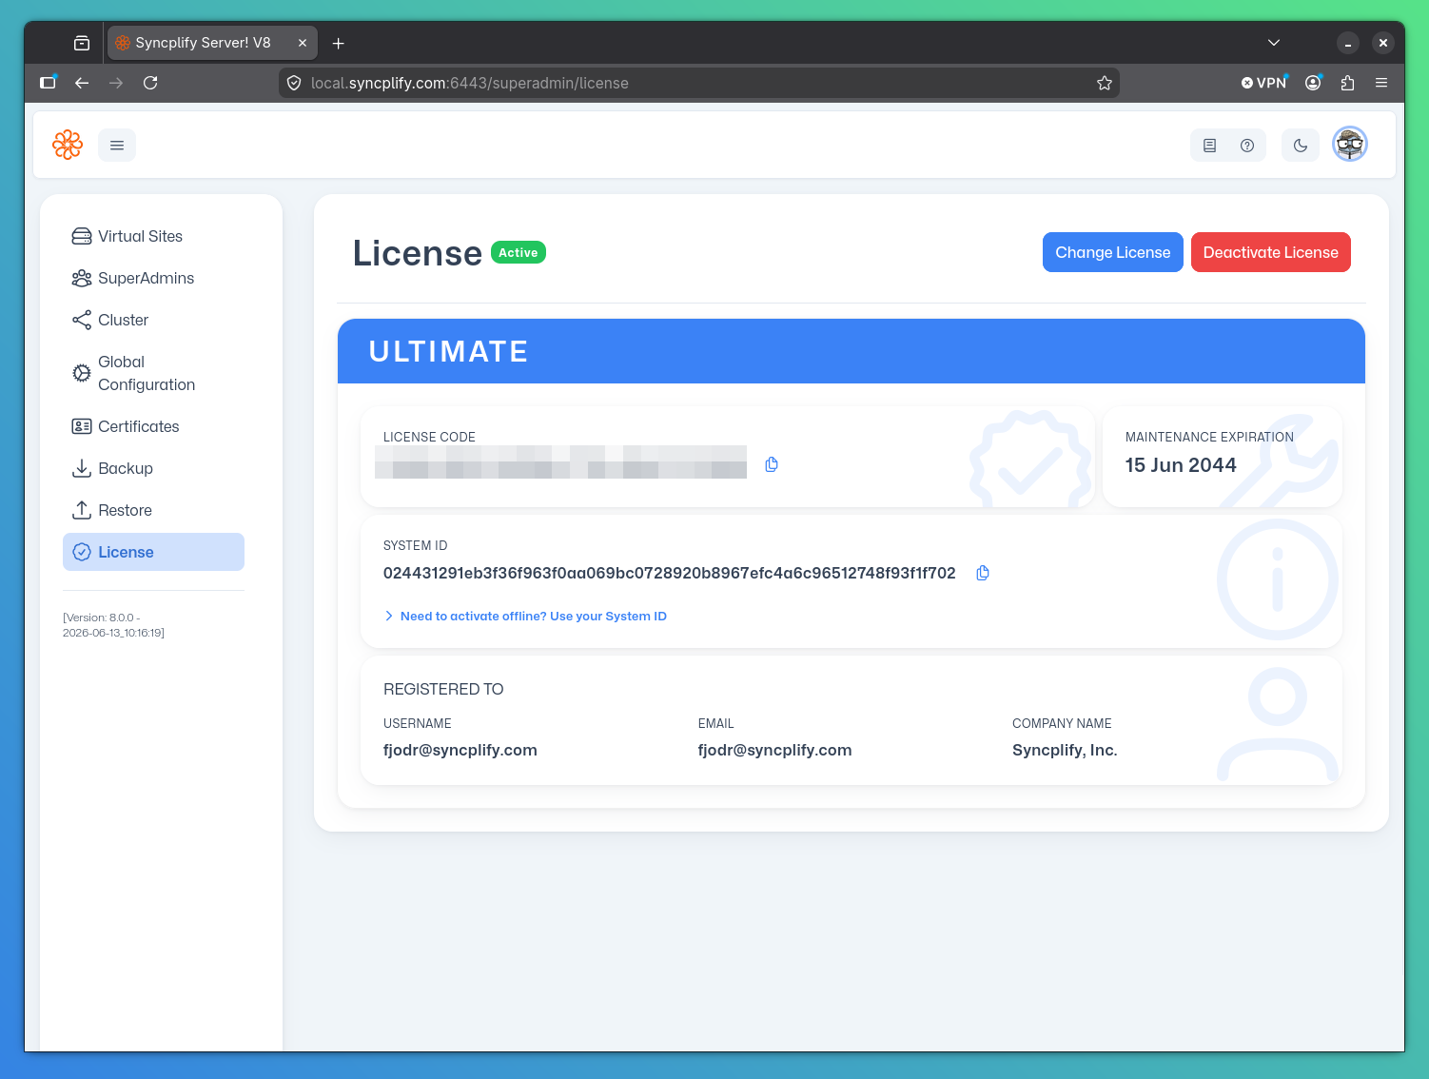The image size is (1429, 1079).
Task: Open the Cluster section
Action: (x=153, y=320)
